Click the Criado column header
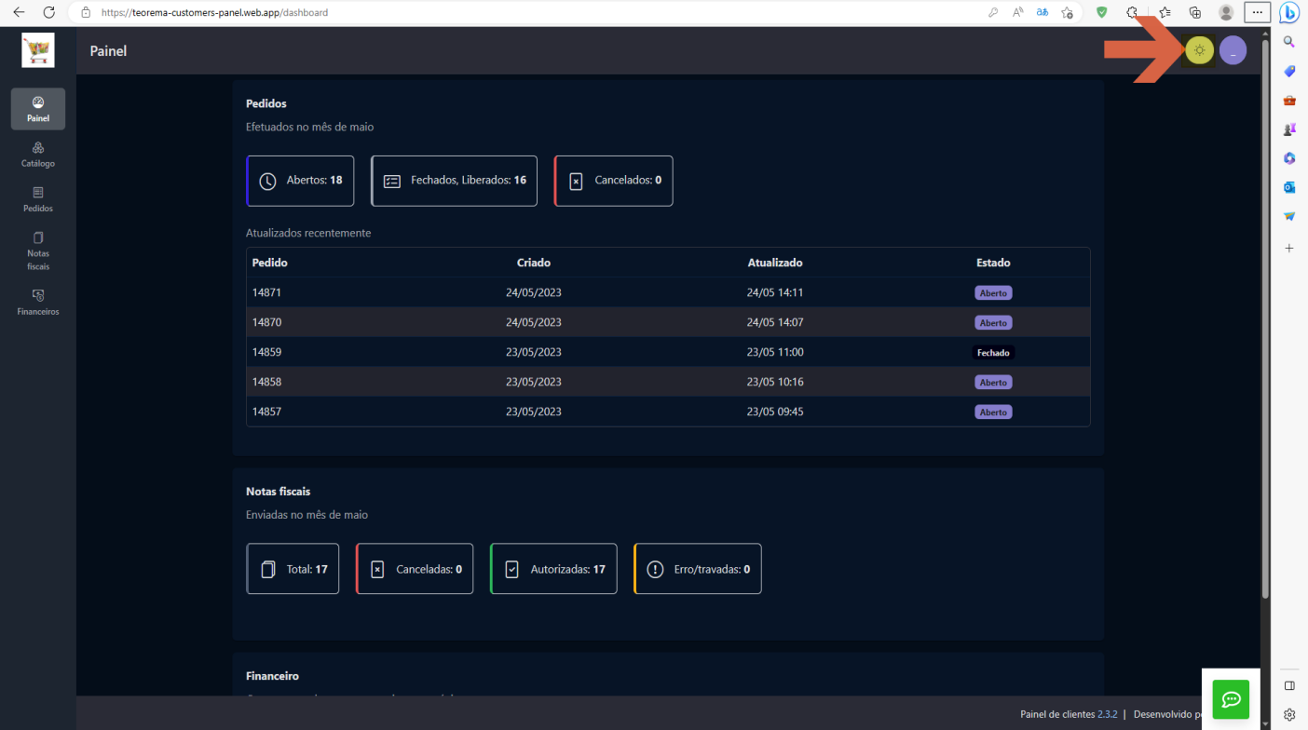Image resolution: width=1308 pixels, height=730 pixels. [x=534, y=263]
